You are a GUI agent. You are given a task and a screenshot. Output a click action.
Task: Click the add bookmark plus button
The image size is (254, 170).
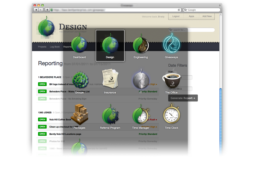tap(47, 10)
